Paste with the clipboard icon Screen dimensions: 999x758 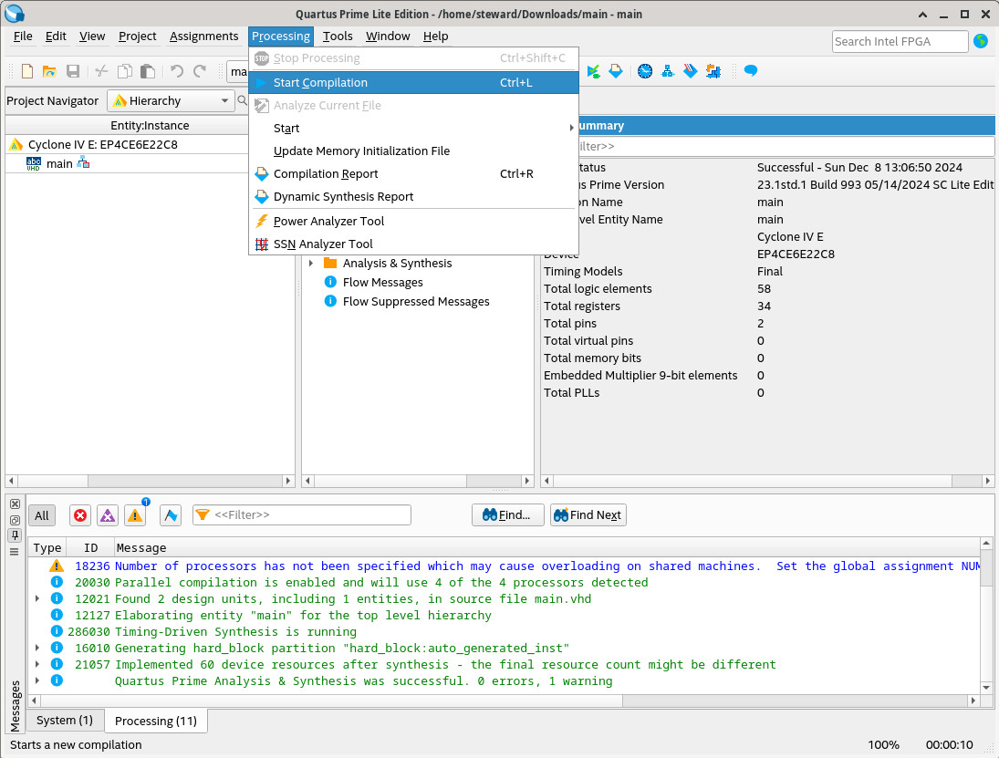(x=148, y=71)
